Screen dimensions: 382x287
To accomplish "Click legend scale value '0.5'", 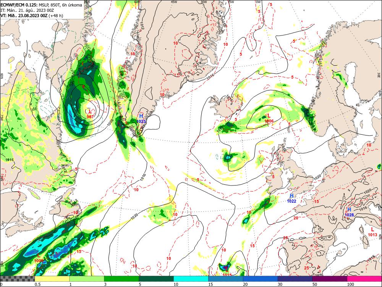I will pyautogui.click(x=37, y=284).
